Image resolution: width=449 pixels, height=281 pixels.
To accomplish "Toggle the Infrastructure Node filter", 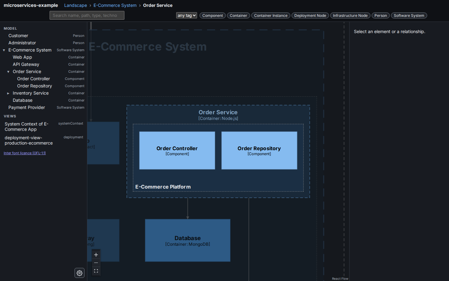I will [350, 16].
